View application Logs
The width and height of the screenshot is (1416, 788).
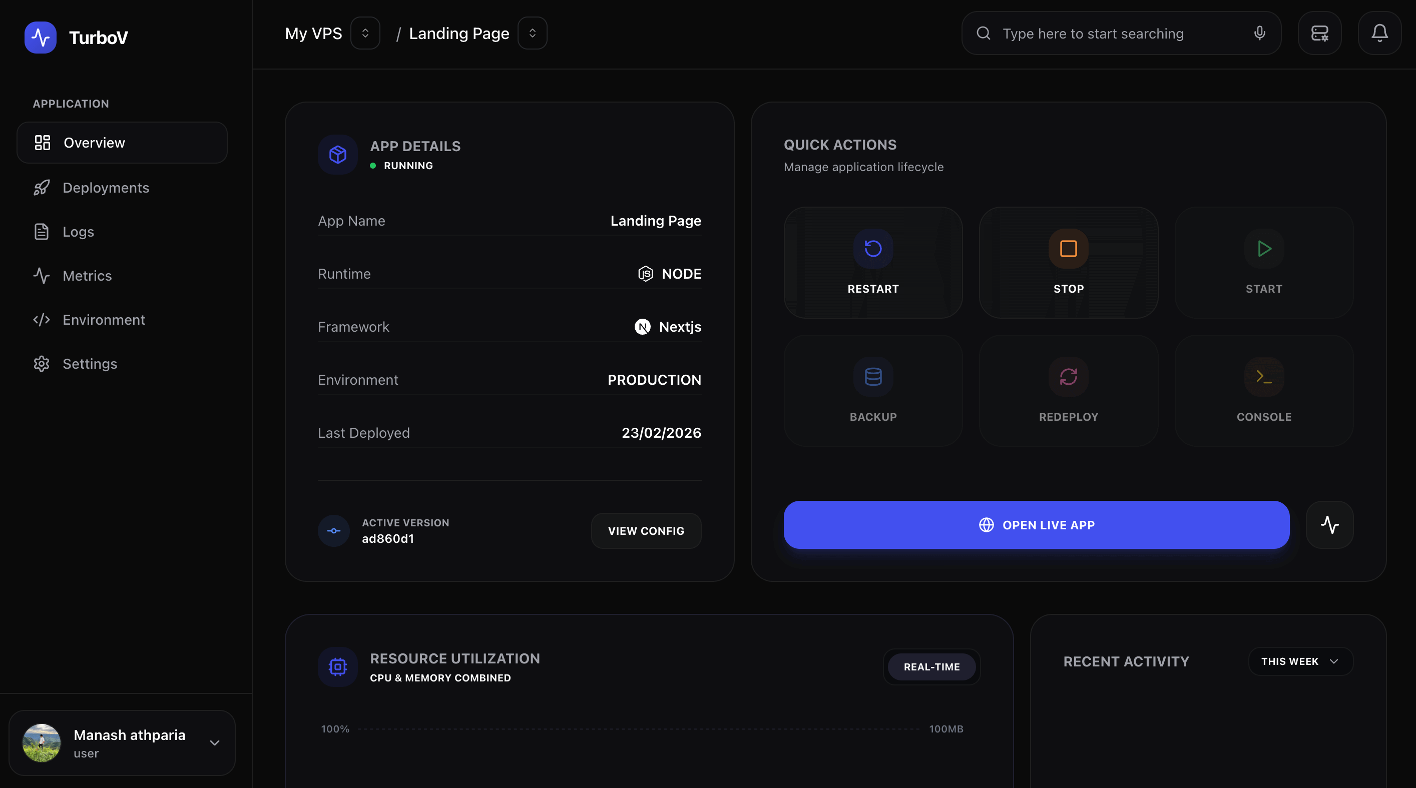click(78, 231)
